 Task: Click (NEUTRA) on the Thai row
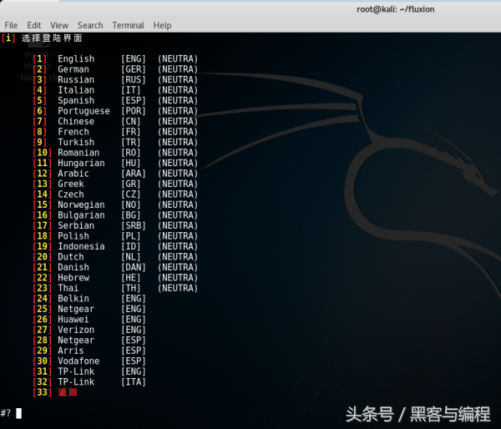(178, 288)
